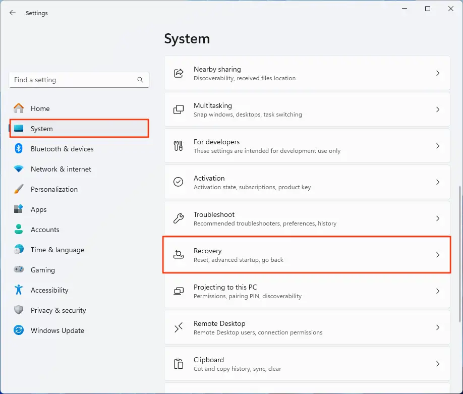Viewport: 463px width, 394px height.
Task: Click the Settings title text
Action: click(37, 13)
